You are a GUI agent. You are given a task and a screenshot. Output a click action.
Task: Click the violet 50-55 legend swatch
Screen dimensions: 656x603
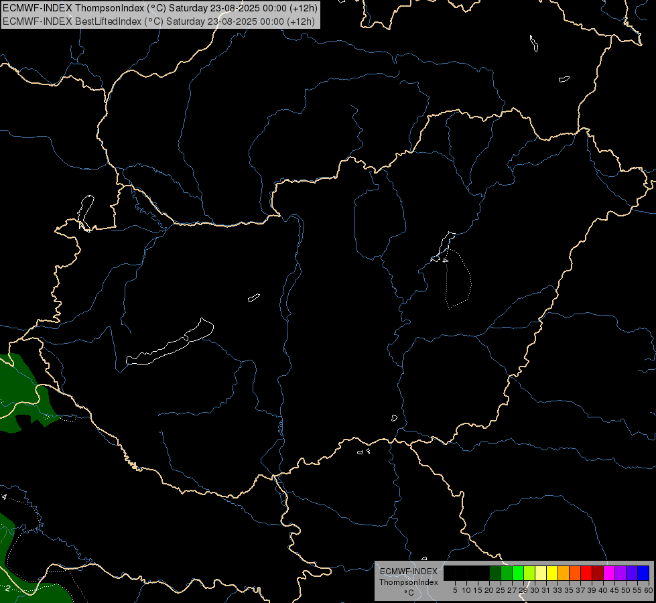pos(632,573)
